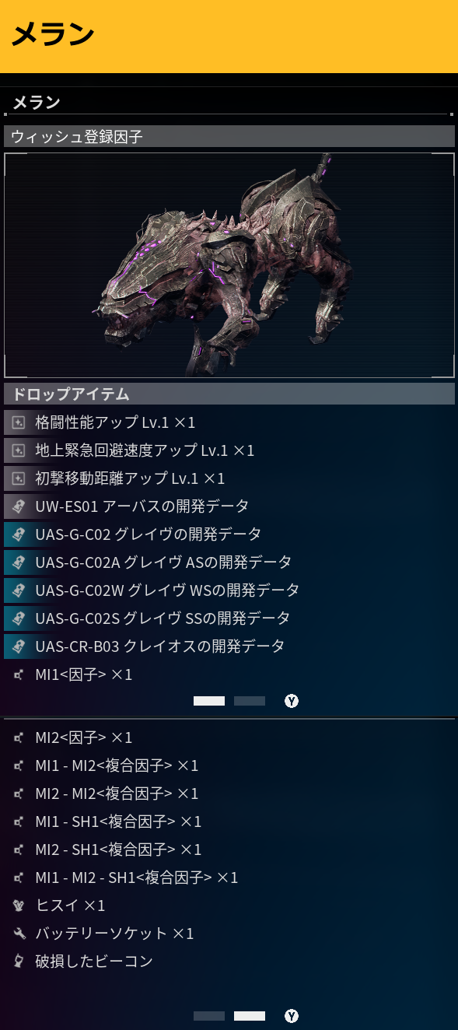The height and width of the screenshot is (1030, 458).
Task: Select the UAS-G-C02 グレイヴ blueprint icon
Action: click(17, 534)
